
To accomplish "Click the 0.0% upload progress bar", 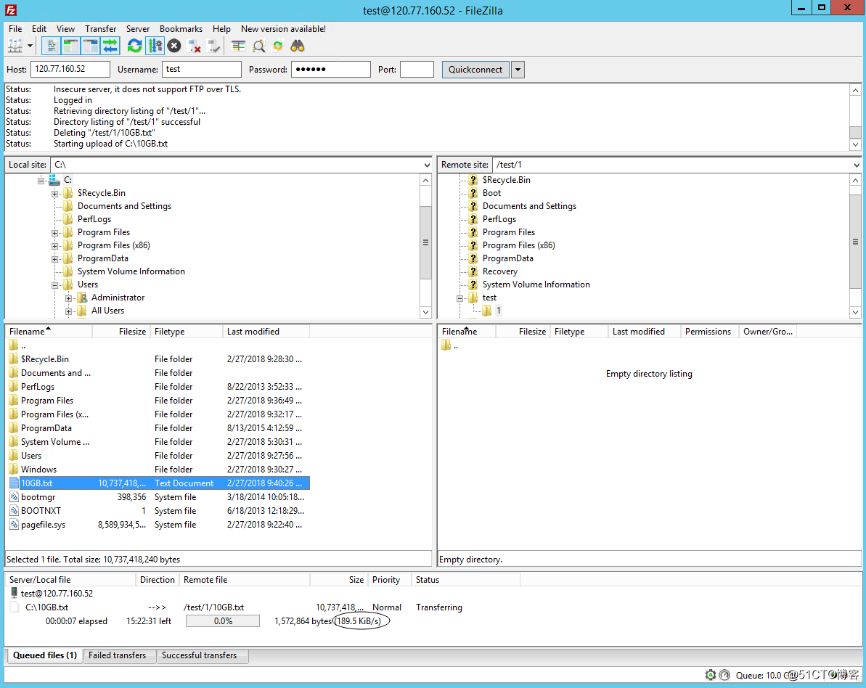I will [223, 621].
